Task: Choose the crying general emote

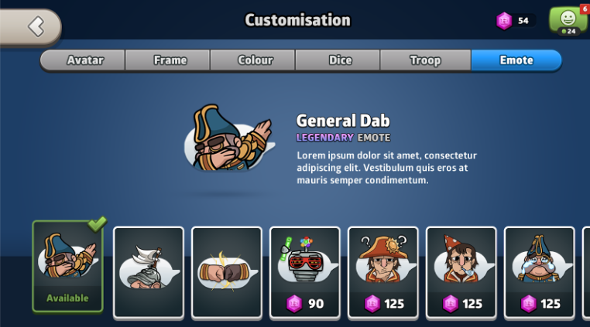Action: [540, 272]
